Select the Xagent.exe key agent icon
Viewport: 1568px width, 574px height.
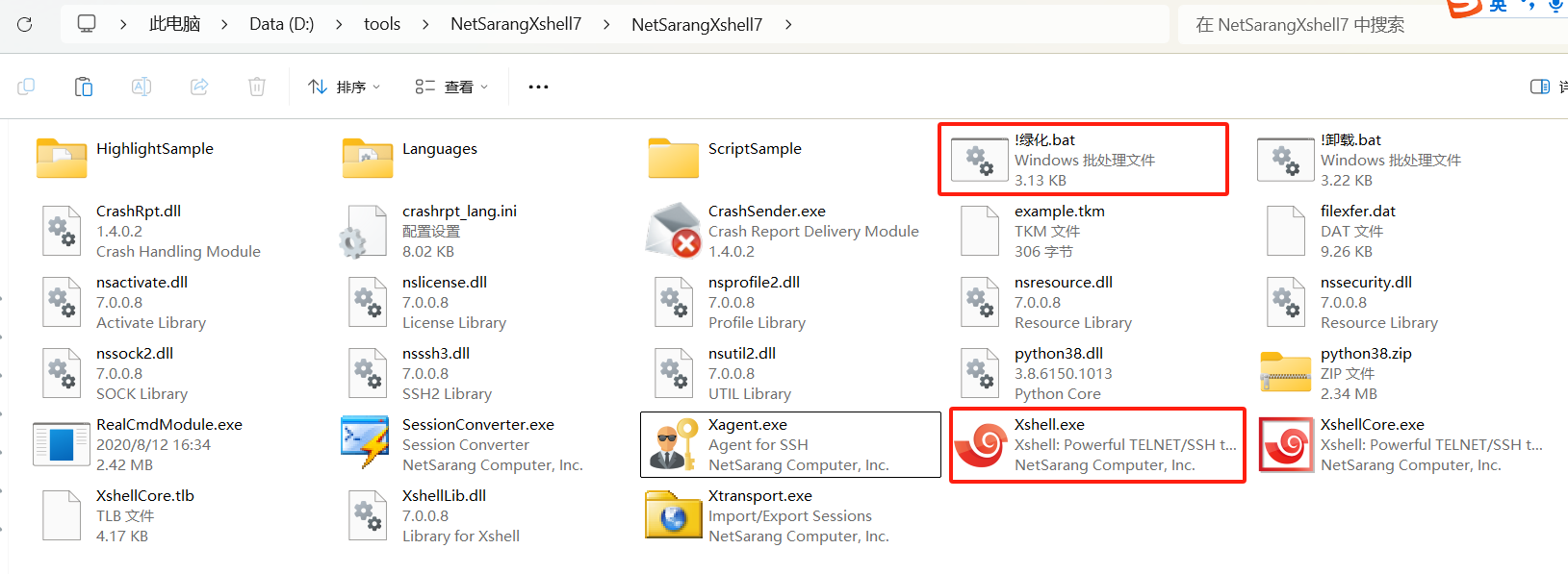[x=674, y=444]
